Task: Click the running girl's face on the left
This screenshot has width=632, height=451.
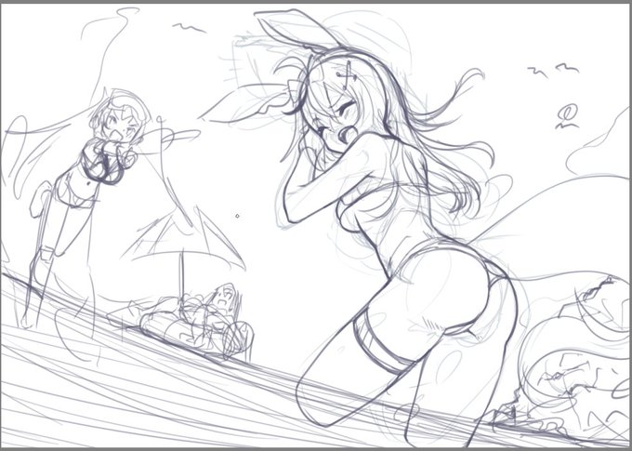Action: (x=118, y=125)
